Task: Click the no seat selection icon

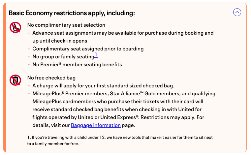Action: point(15,27)
